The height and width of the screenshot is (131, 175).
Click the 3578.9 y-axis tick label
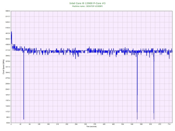click(x=8, y=61)
